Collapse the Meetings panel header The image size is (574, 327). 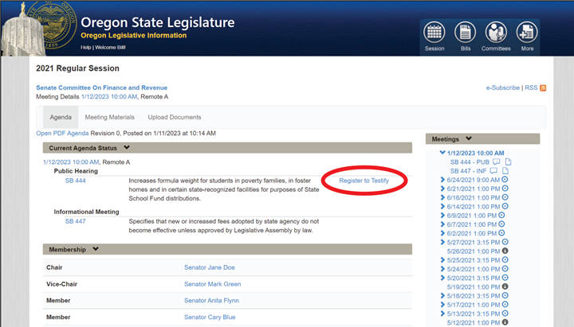click(469, 139)
